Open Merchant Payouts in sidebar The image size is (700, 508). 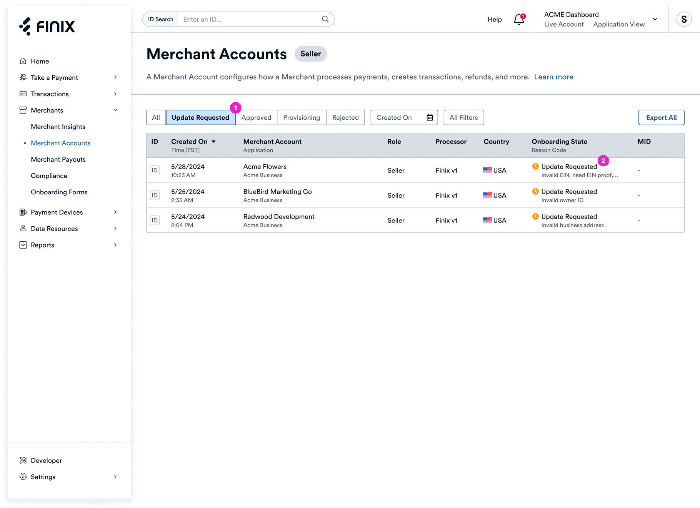[58, 159]
